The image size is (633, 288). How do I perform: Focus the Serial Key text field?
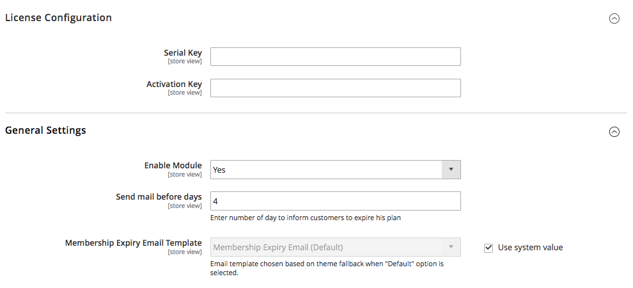pyautogui.click(x=336, y=56)
